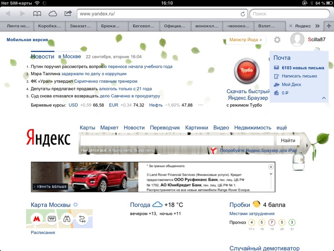Screen dimensions: 334x251
Task: Open Написать письмо link
Action: (x=299, y=76)
